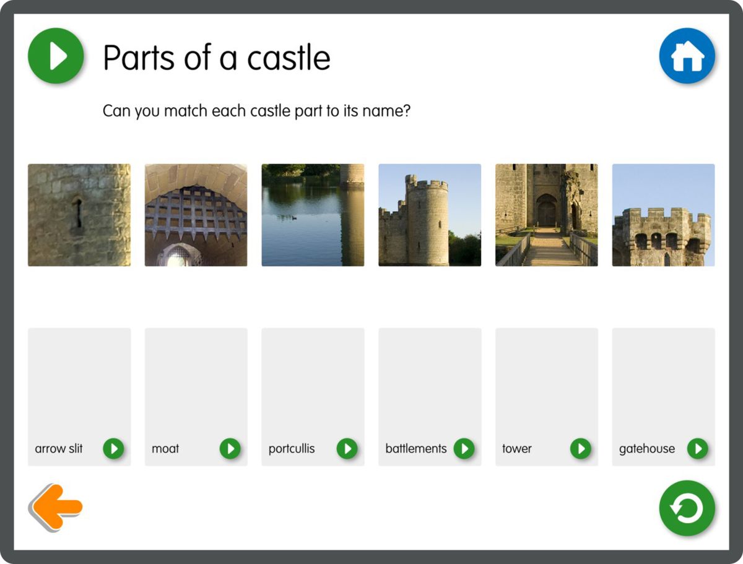Click the grey drop box labeled 'moat'

[x=196, y=397]
